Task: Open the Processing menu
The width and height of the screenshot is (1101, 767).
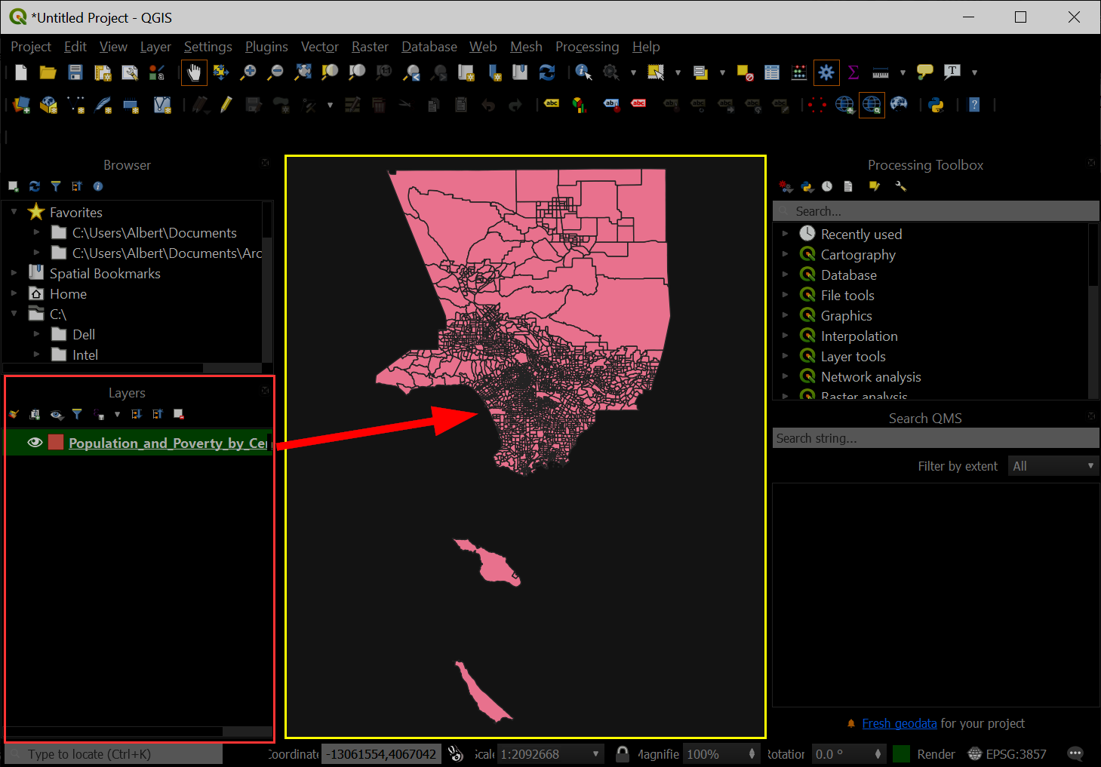Action: pos(586,47)
